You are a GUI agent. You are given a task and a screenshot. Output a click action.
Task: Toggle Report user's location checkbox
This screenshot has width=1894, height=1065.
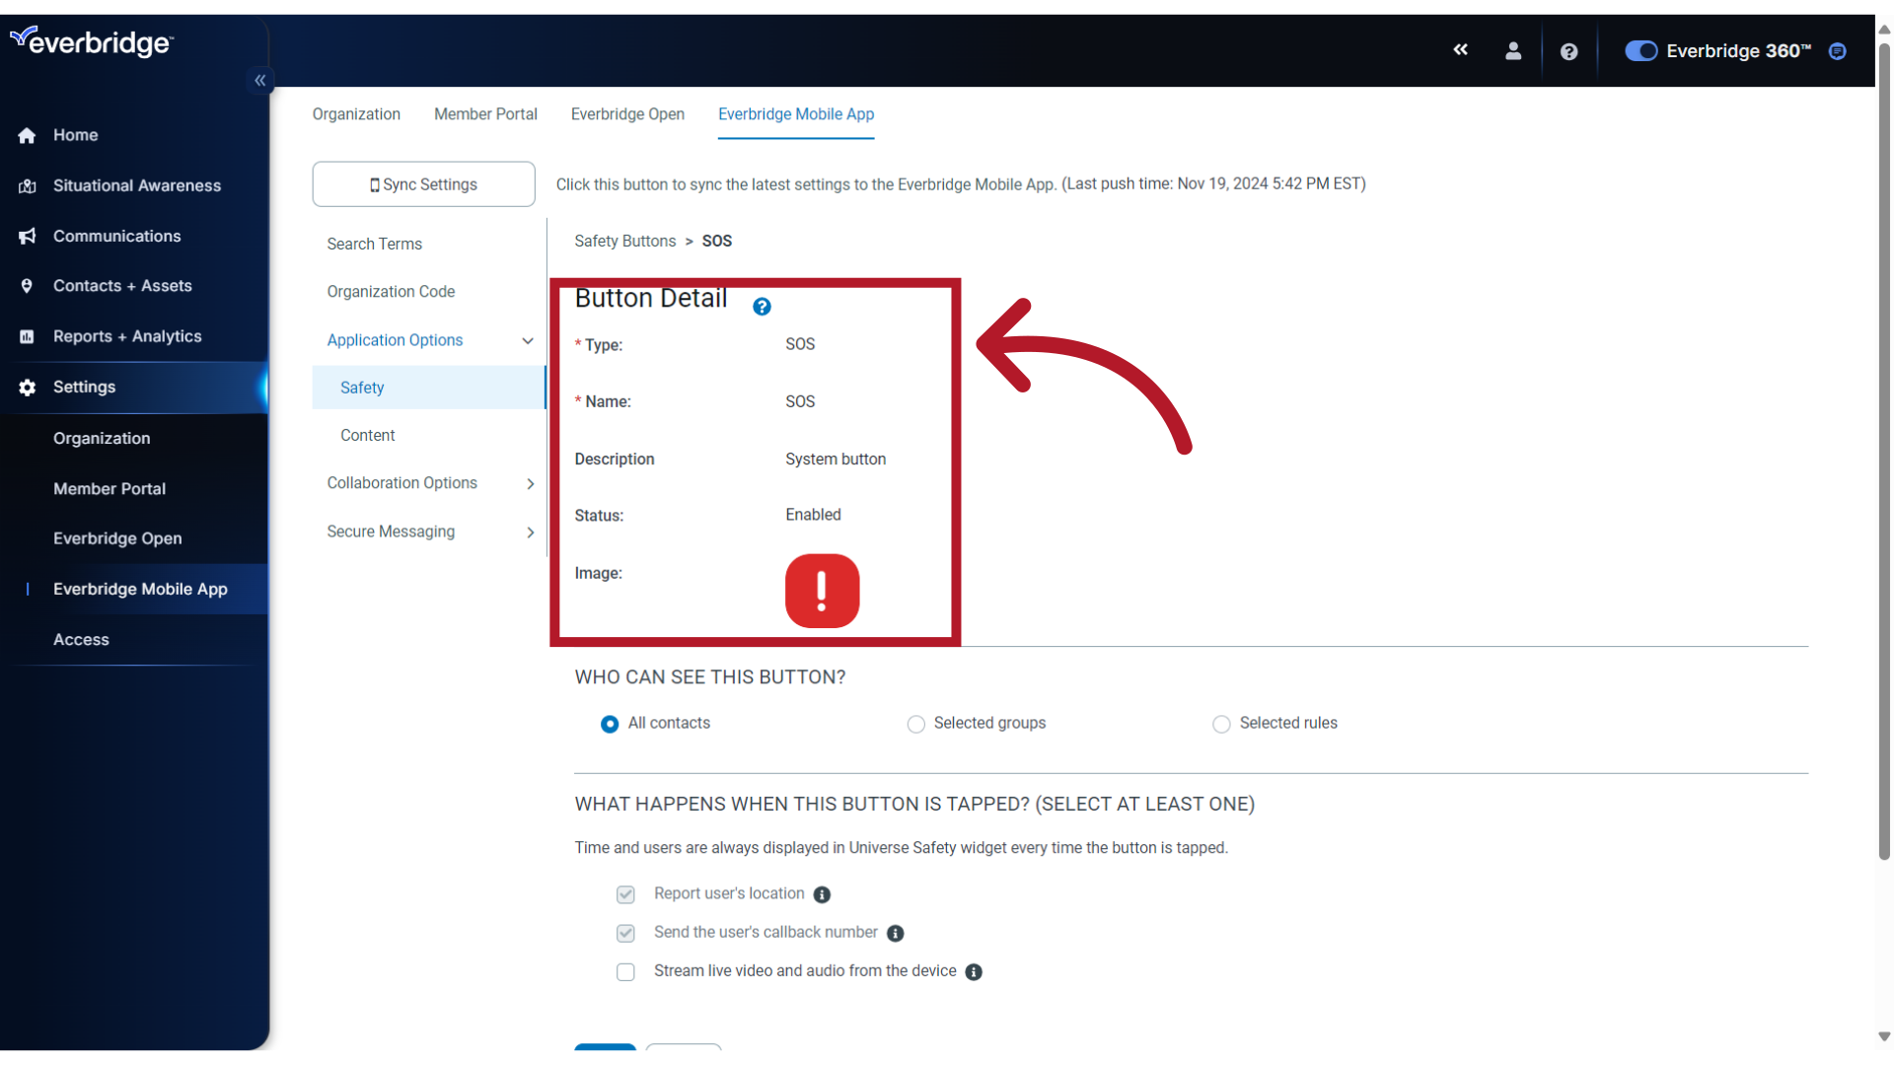pos(627,893)
